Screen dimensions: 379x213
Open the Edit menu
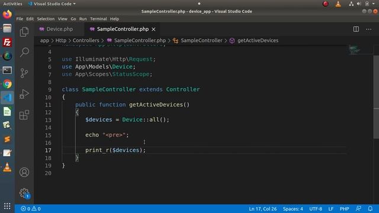(30, 19)
